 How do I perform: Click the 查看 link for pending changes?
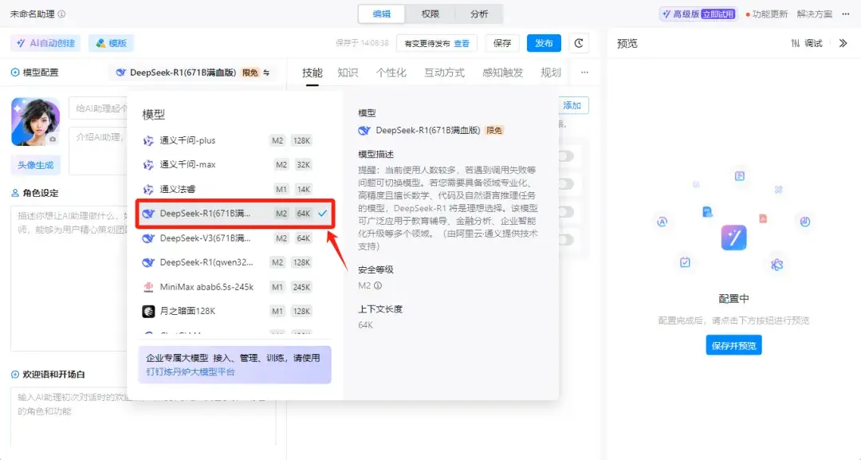(462, 43)
